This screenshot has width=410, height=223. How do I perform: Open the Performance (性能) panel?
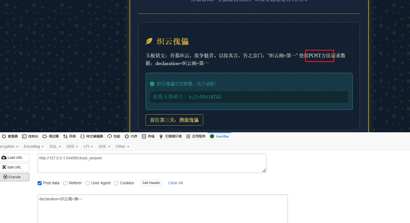coord(114,136)
